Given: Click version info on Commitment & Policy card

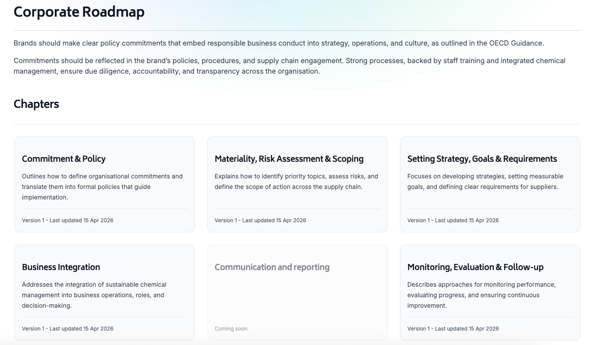Looking at the screenshot, I should coord(67,221).
